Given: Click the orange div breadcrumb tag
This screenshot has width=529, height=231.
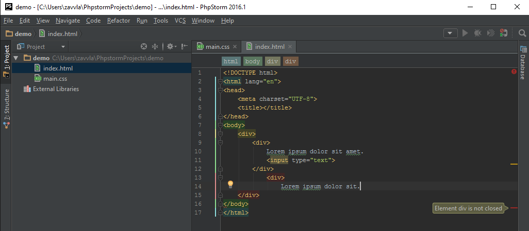Looking at the screenshot, I should 290,61.
